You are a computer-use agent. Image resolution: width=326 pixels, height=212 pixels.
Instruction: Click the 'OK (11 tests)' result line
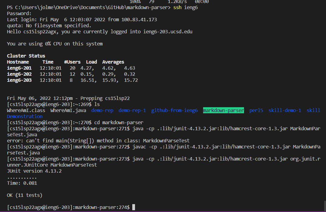[25, 195]
